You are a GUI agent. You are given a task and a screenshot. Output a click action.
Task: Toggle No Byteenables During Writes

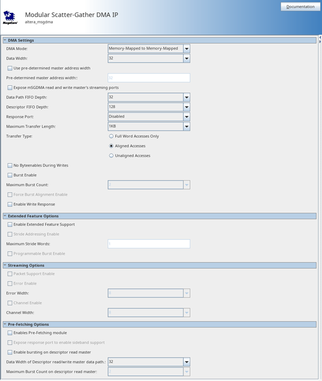[10, 165]
